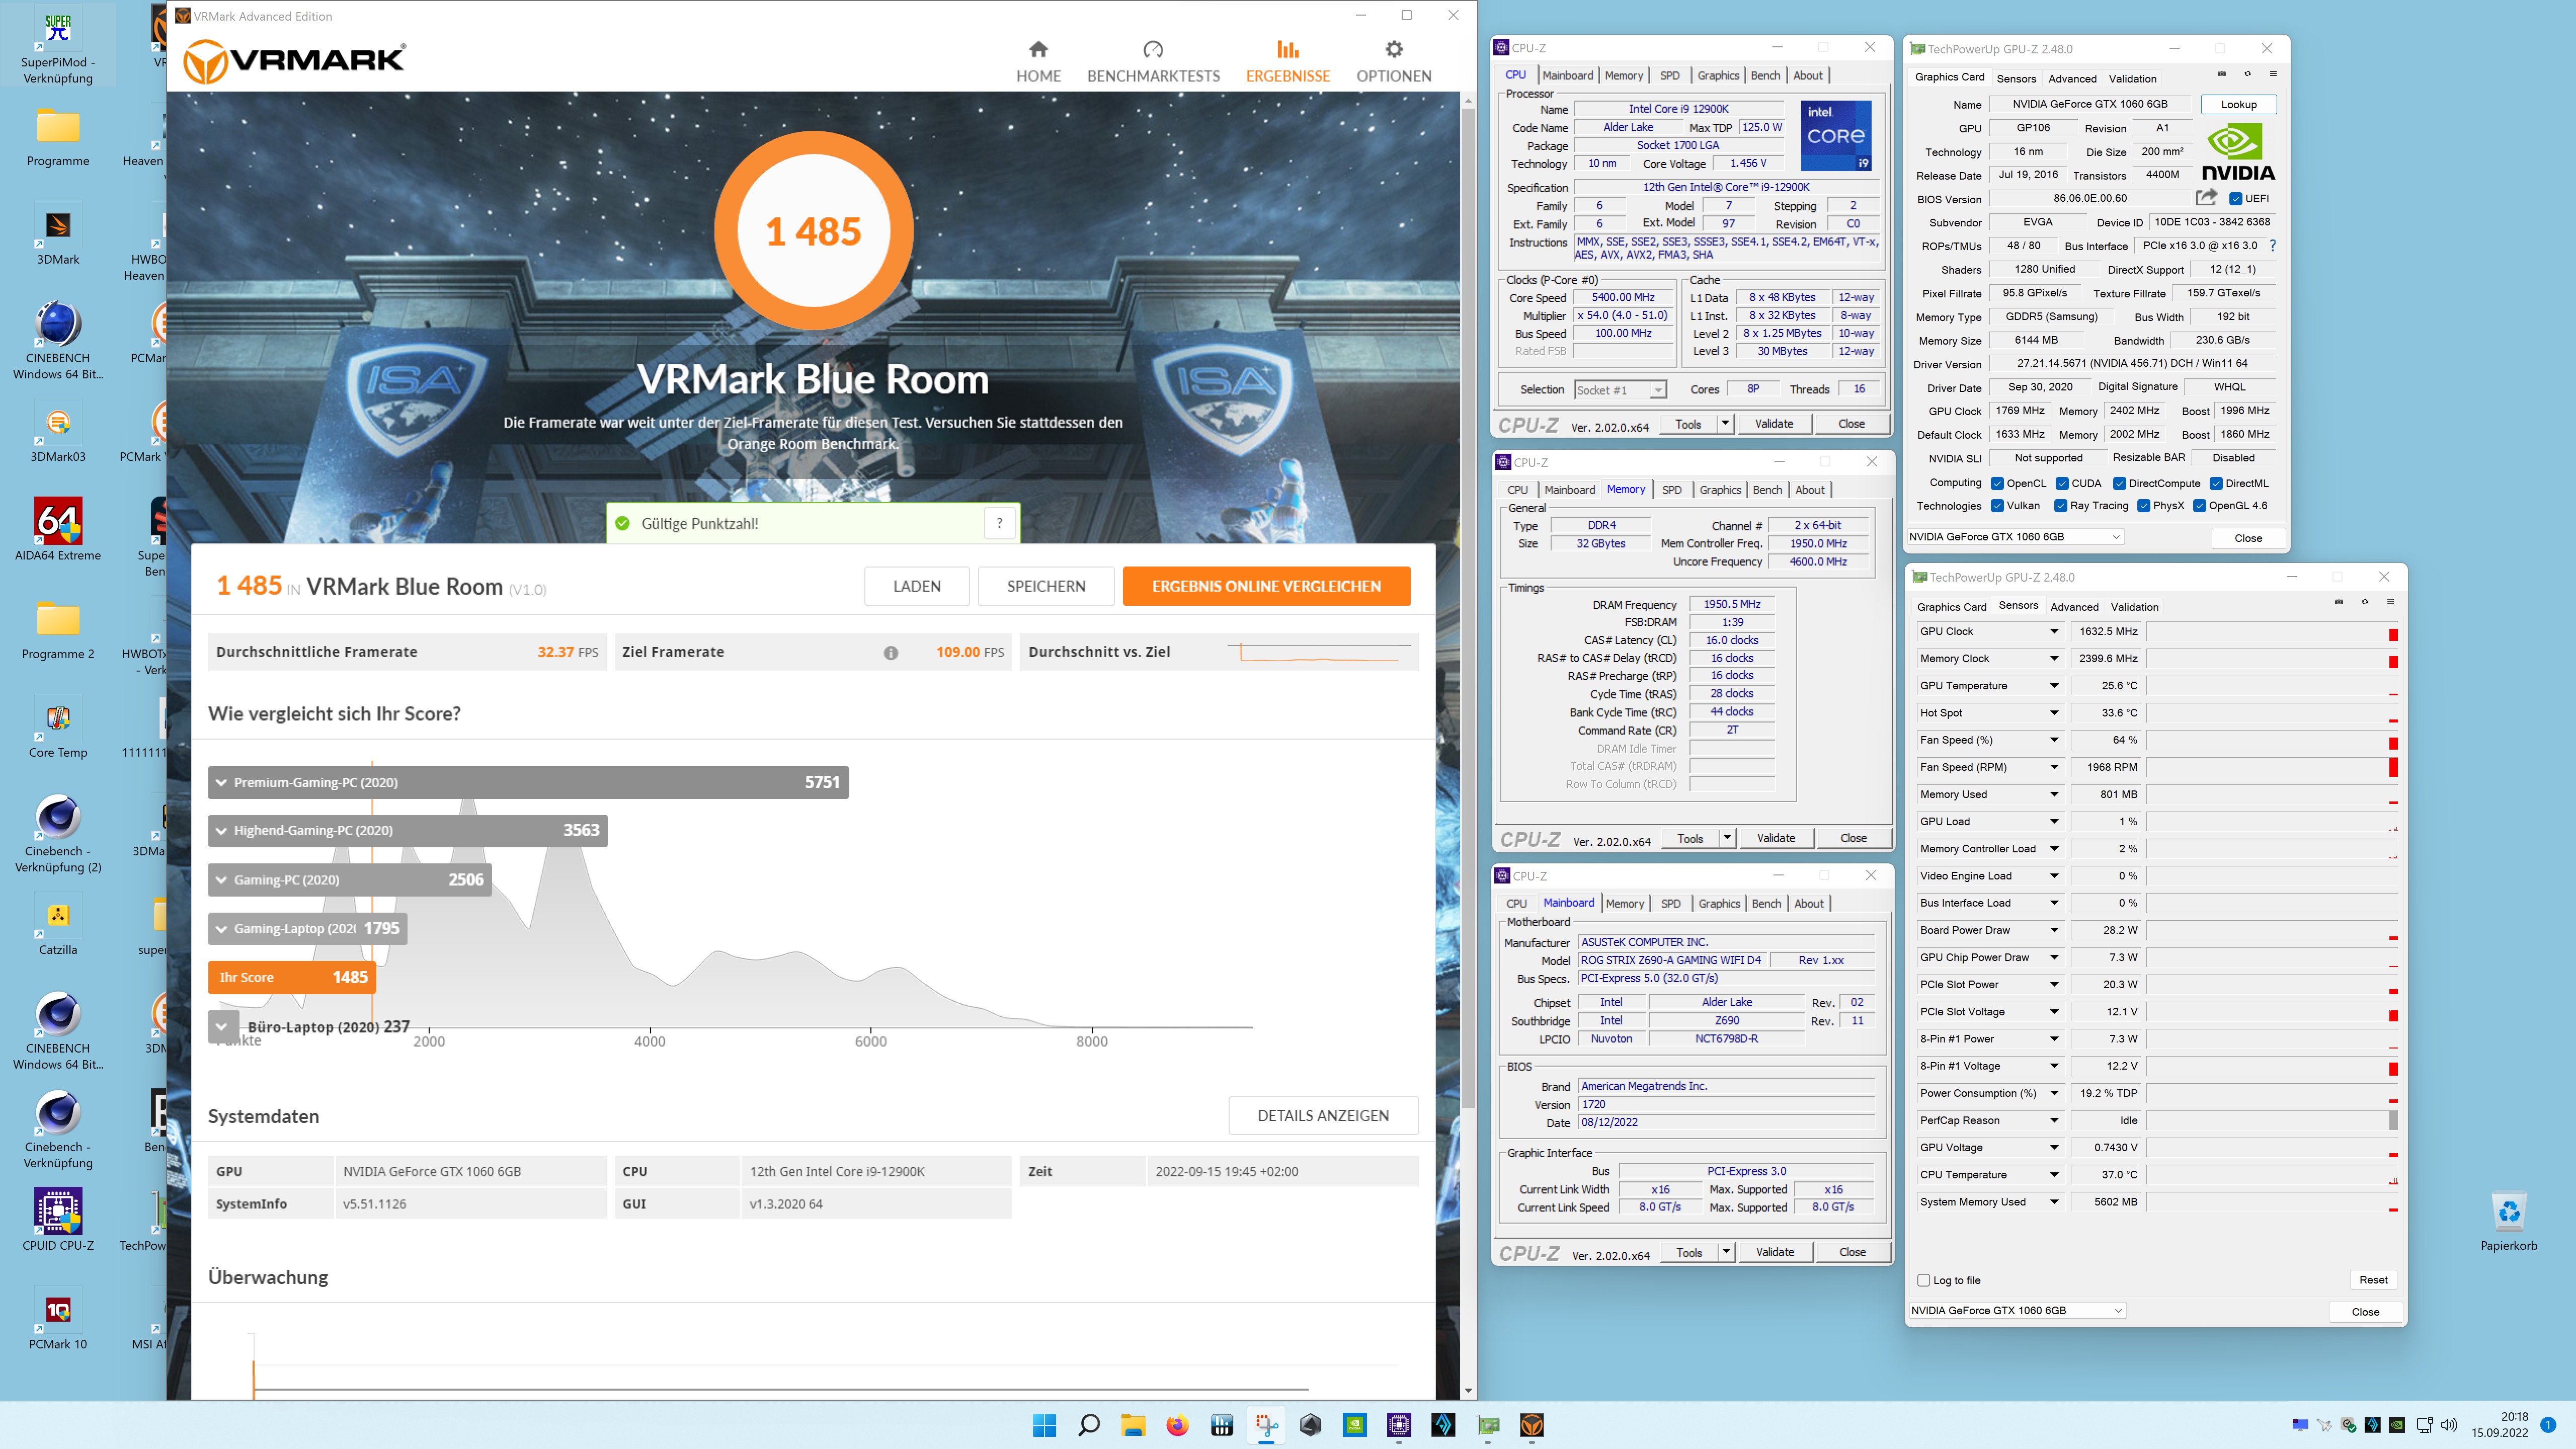
Task: Open Mainboard tab in top CPU-Z window
Action: point(1567,75)
